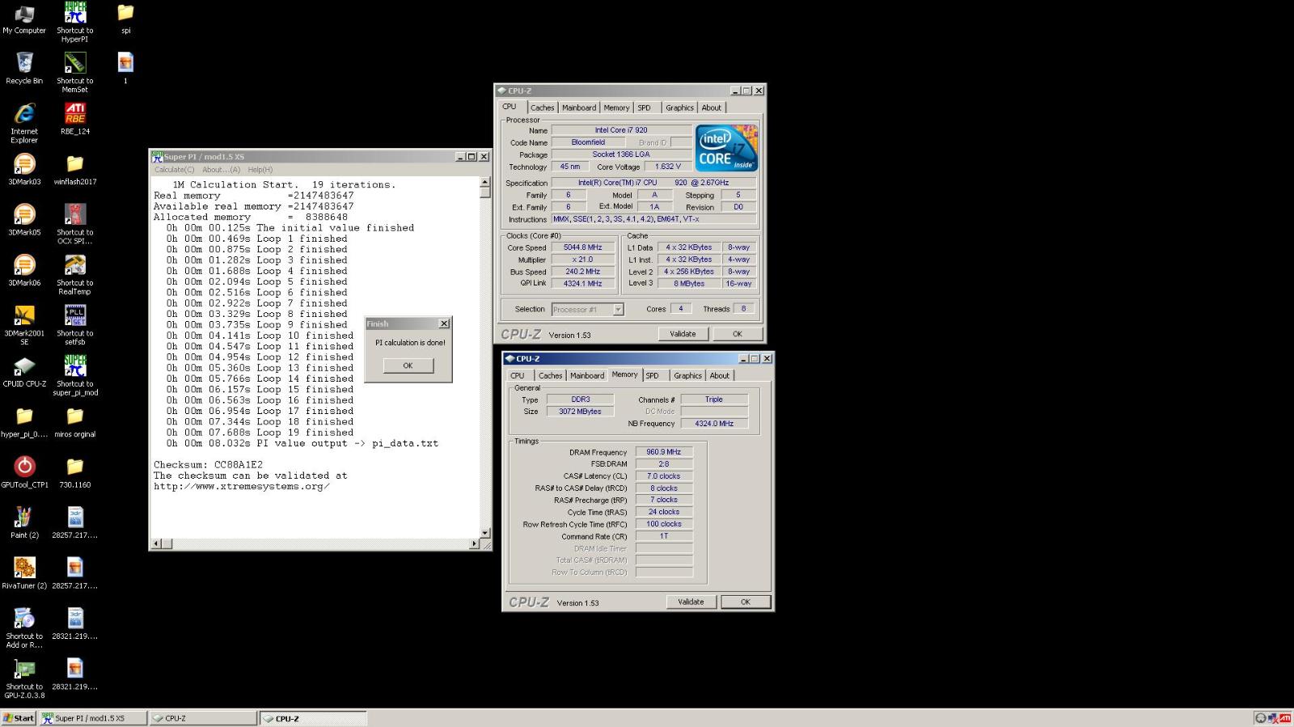
Task: Click Super PI vertical scrollbar down arrow
Action: coord(484,533)
